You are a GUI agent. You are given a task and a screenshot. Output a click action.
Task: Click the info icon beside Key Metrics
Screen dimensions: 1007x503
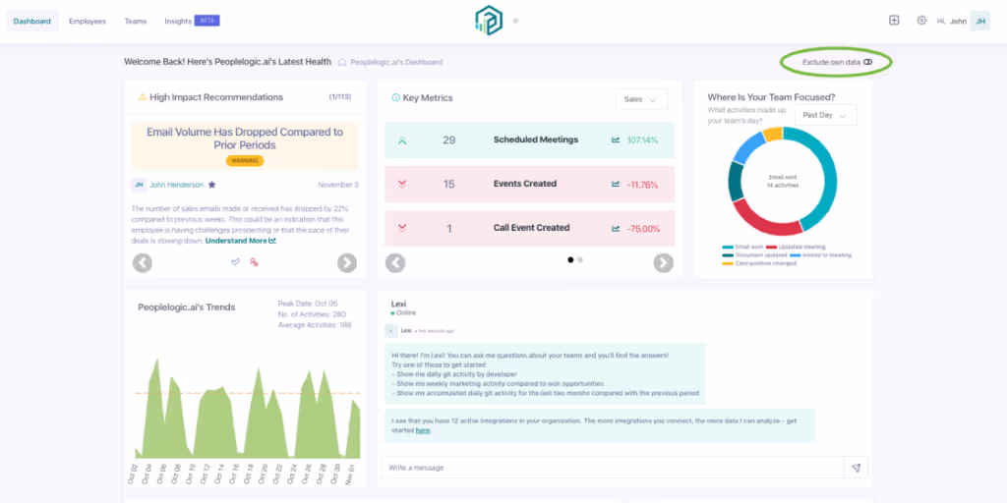tap(395, 98)
